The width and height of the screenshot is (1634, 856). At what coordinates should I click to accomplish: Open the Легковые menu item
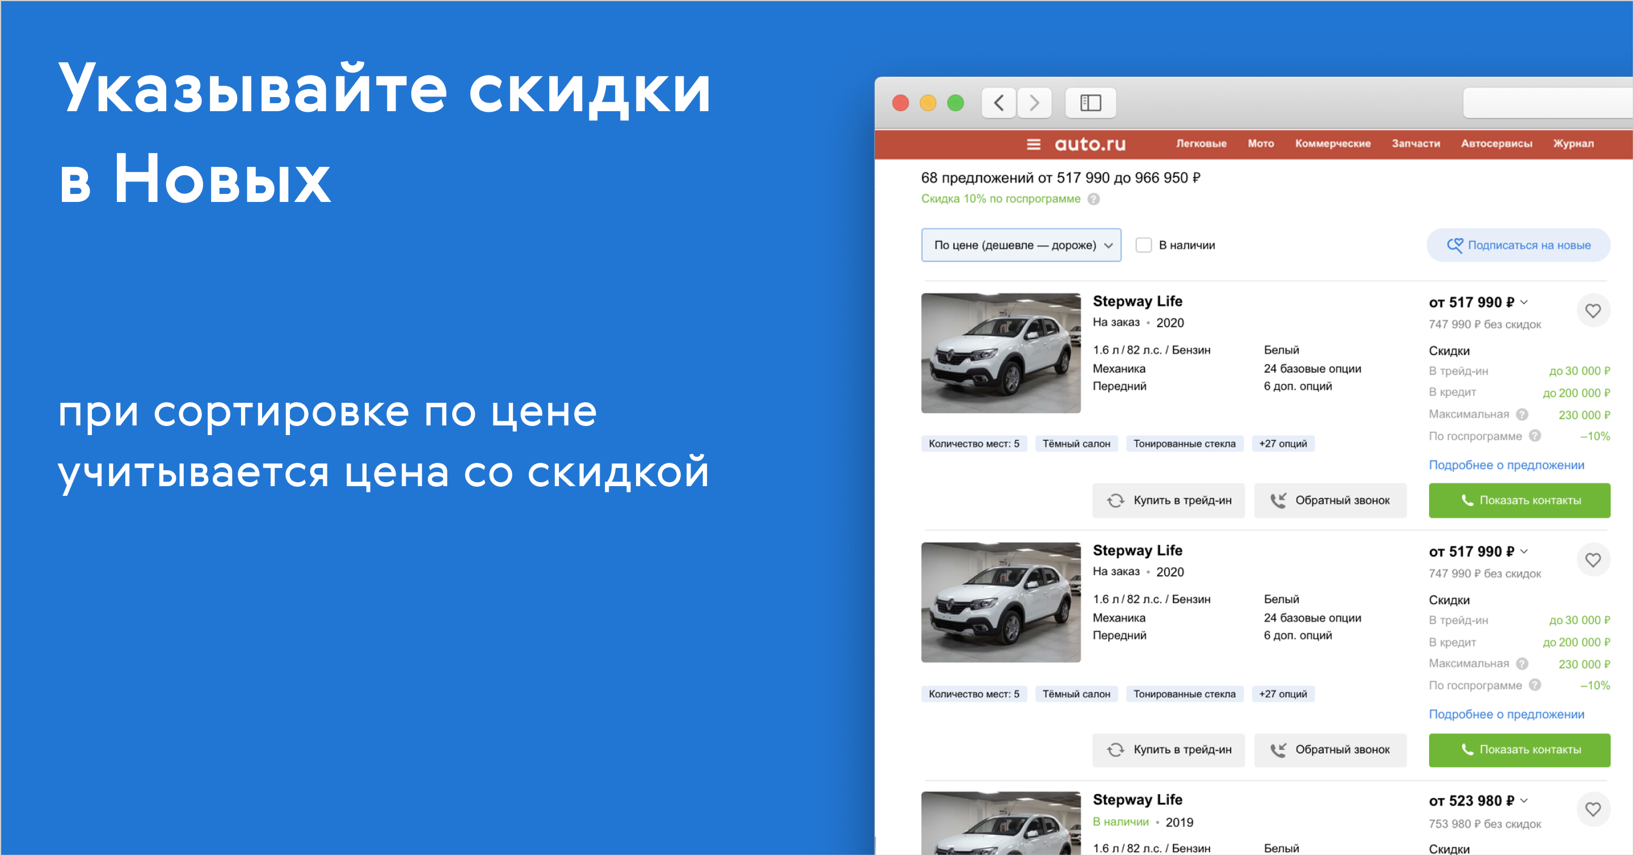[x=1201, y=144]
